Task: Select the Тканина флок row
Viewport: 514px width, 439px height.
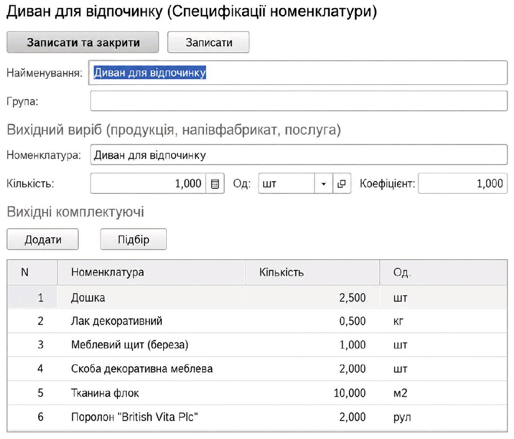Action: [x=257, y=393]
